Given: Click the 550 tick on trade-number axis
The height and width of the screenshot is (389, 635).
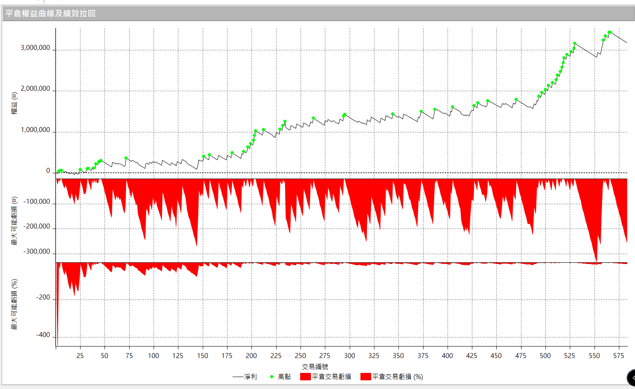Looking at the screenshot, I should coord(595,356).
